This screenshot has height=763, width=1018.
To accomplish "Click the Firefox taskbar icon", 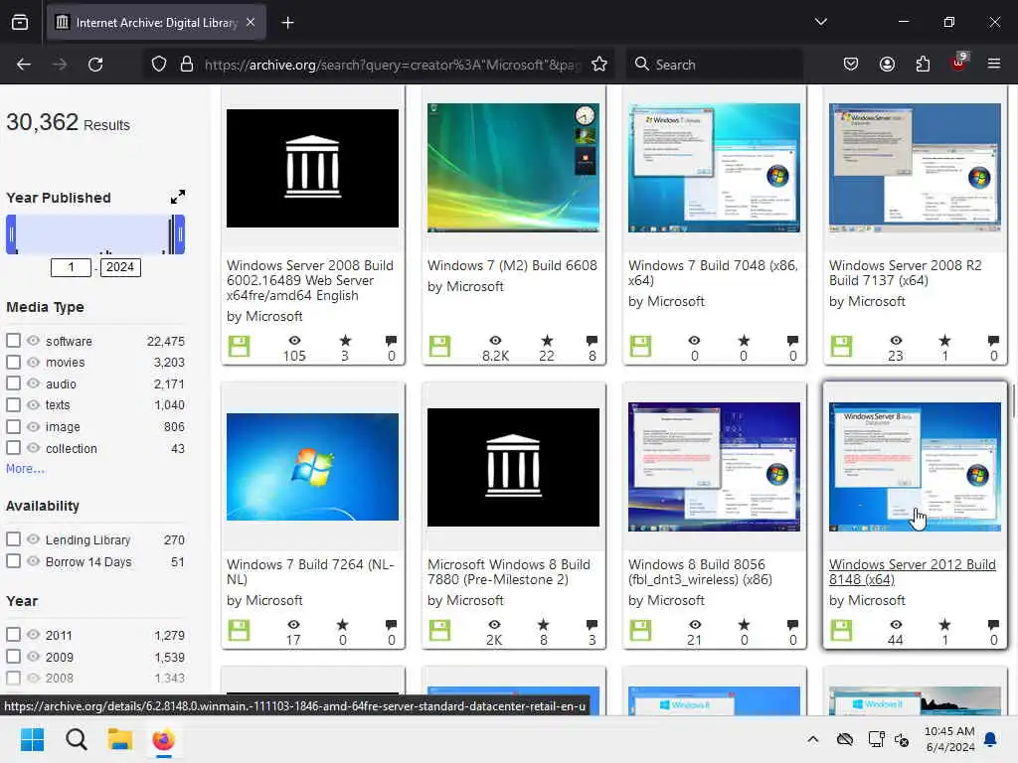I will pyautogui.click(x=164, y=739).
